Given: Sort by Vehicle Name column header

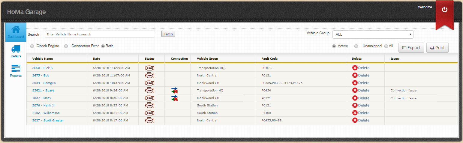Looking at the screenshot, I should [42, 58].
